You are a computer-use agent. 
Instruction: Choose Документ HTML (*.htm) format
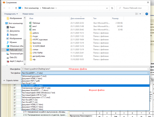[85, 79]
